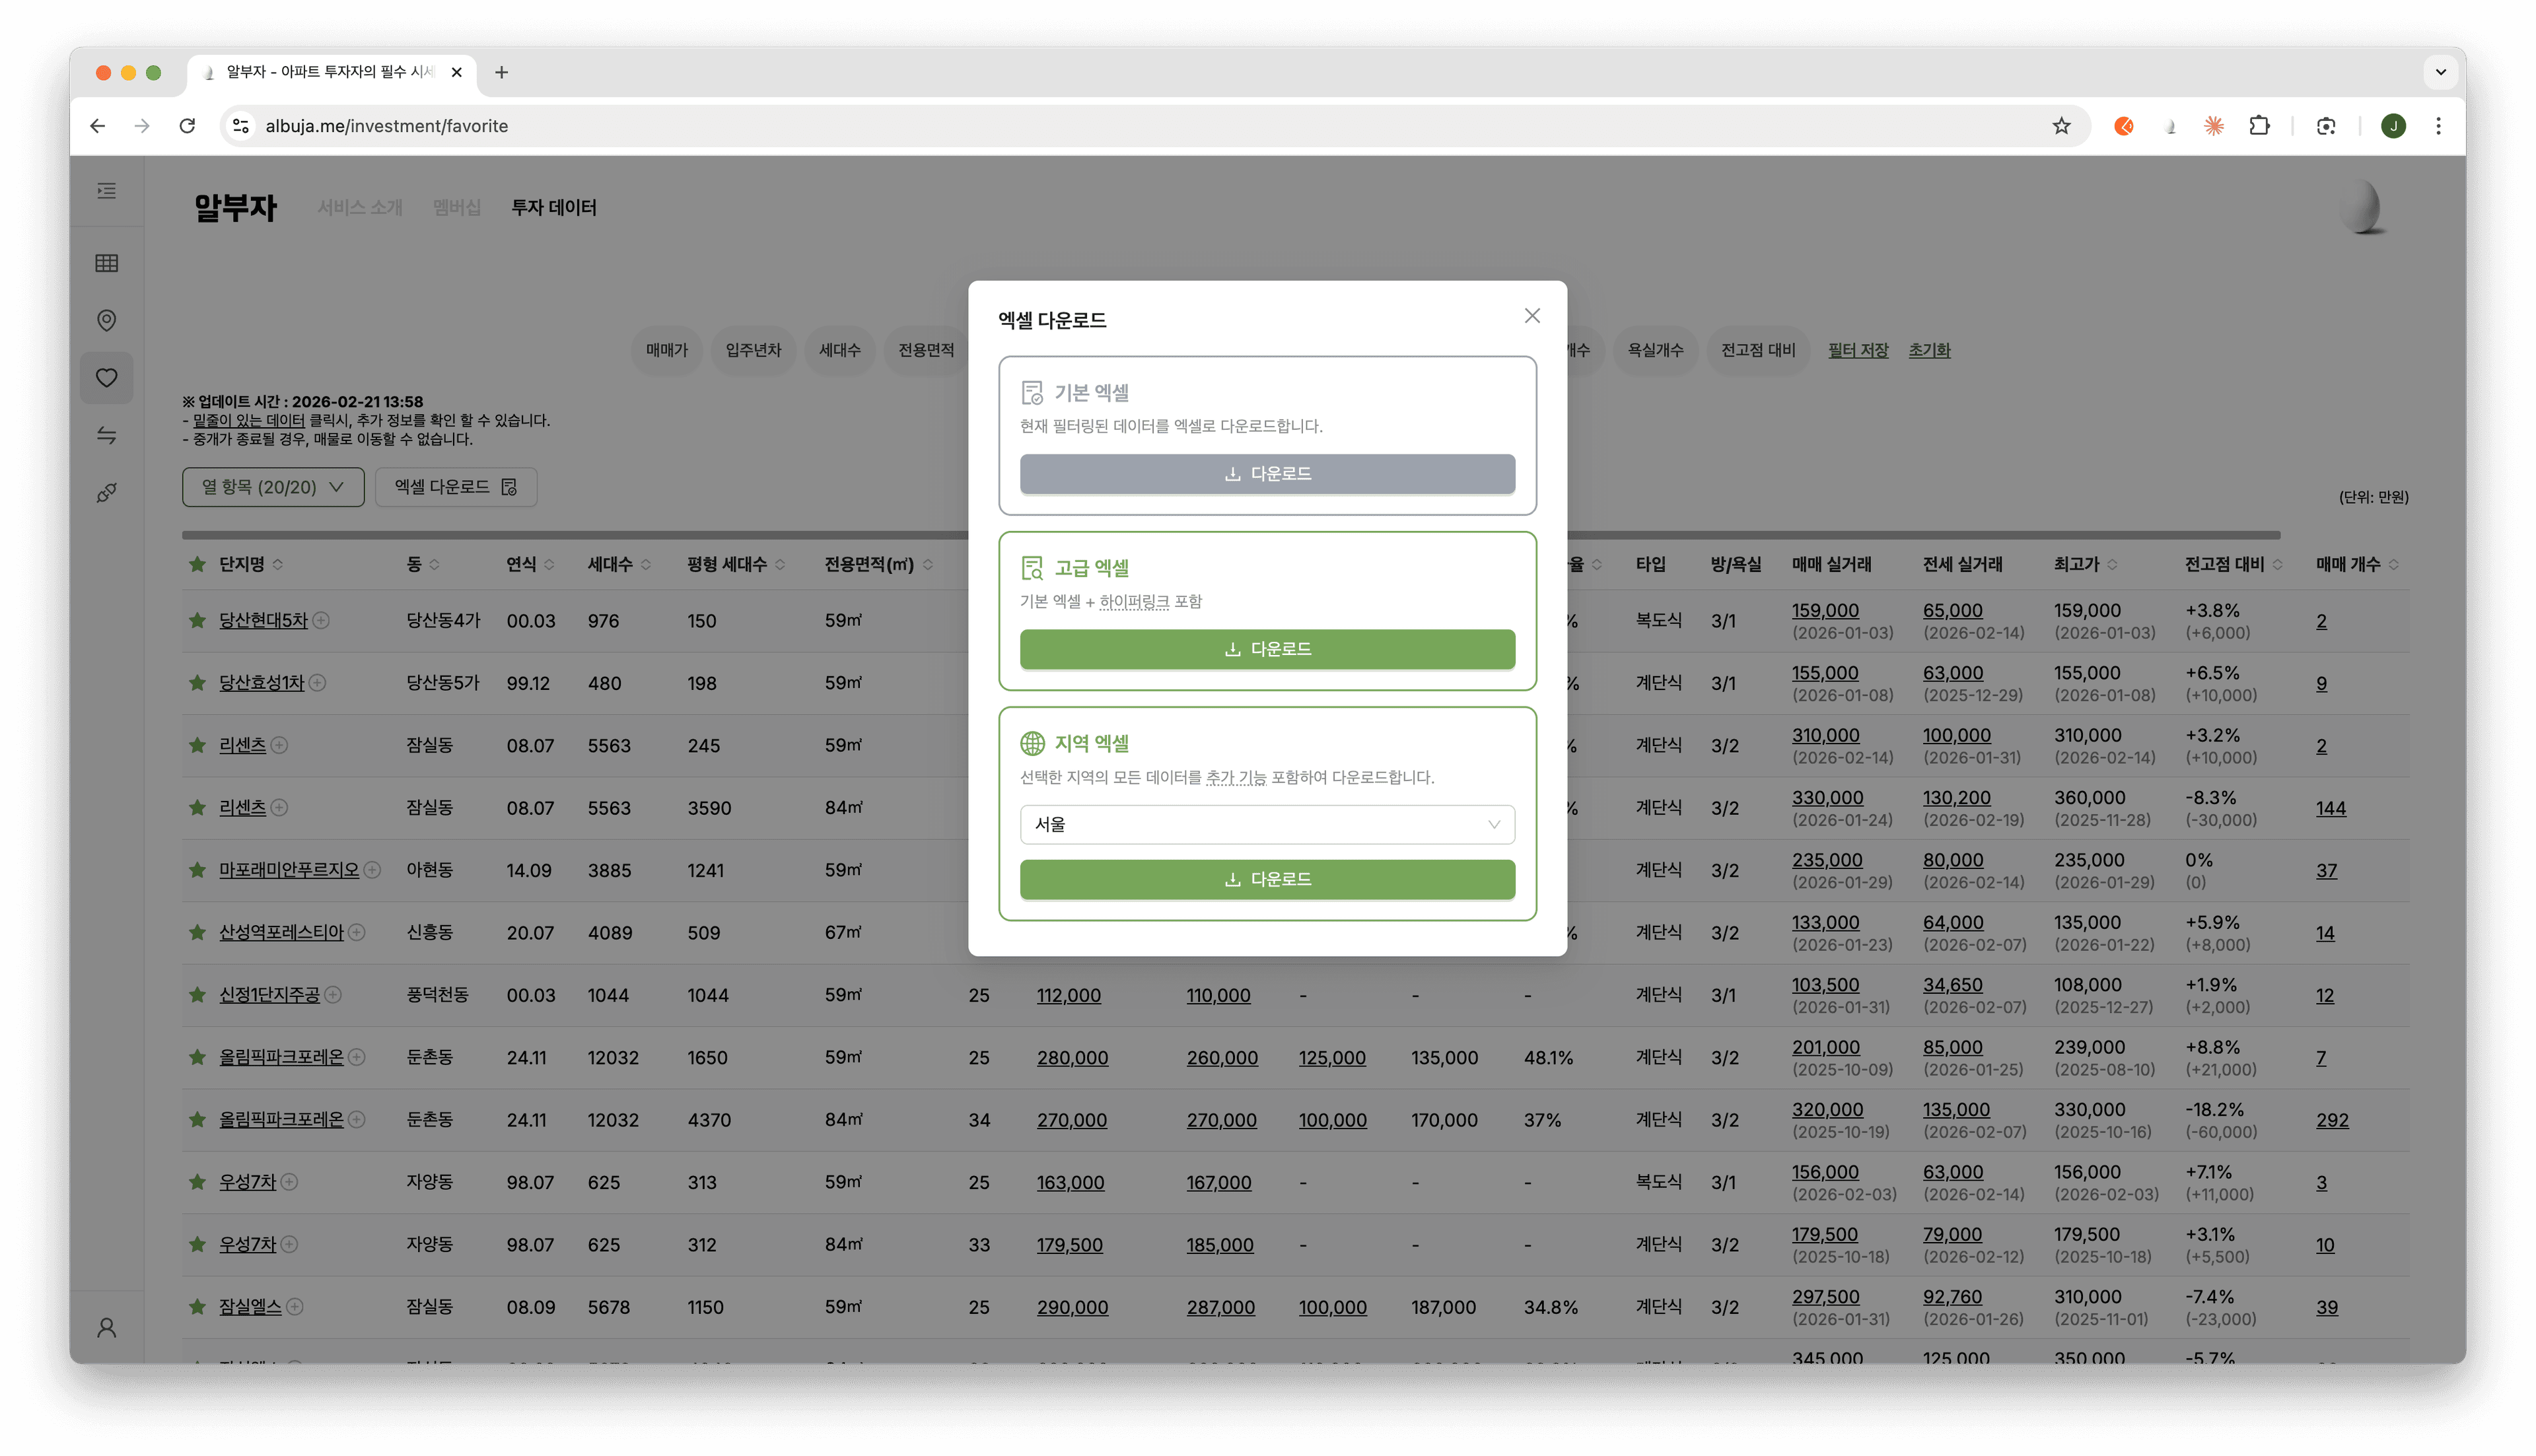Toggle favorite star for 당산현대5차
This screenshot has width=2536, height=1456.
[197, 620]
